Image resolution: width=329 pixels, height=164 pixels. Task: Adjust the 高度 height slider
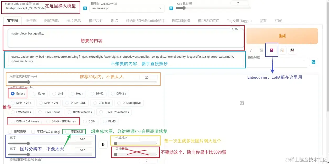pos(50,154)
